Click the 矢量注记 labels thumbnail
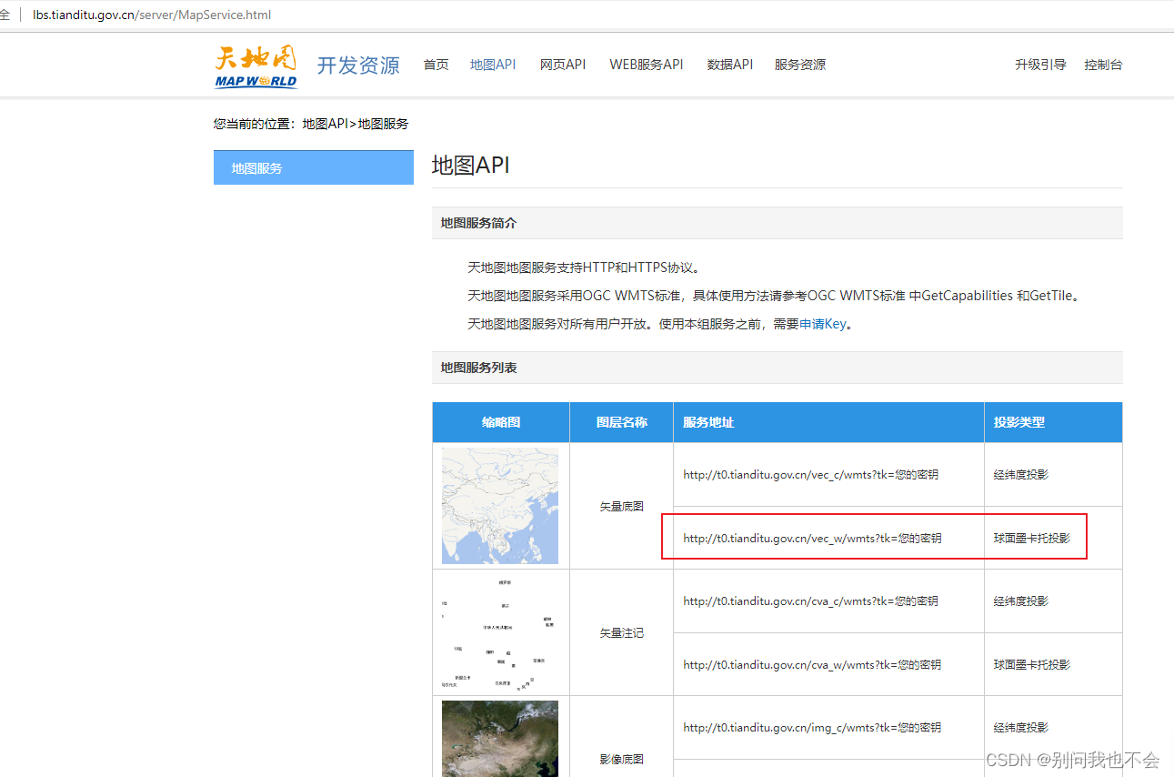The image size is (1174, 777). click(x=500, y=632)
